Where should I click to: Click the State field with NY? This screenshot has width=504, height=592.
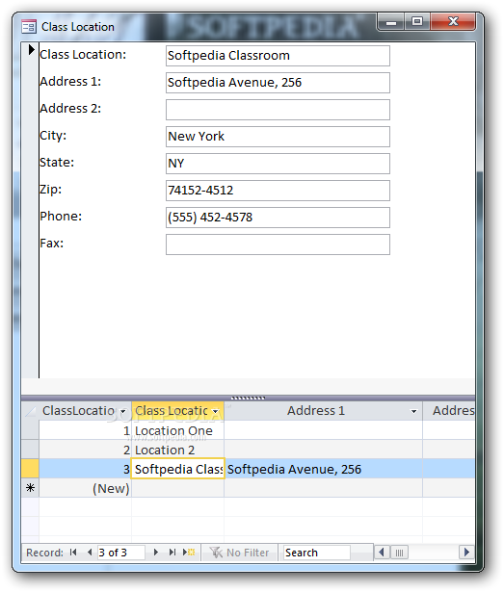click(278, 164)
